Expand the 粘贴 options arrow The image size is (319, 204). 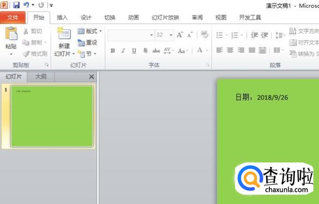click(x=11, y=54)
